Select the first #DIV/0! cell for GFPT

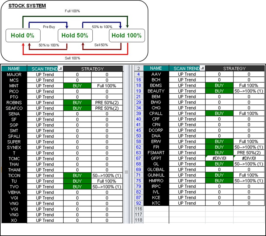coord(219,158)
